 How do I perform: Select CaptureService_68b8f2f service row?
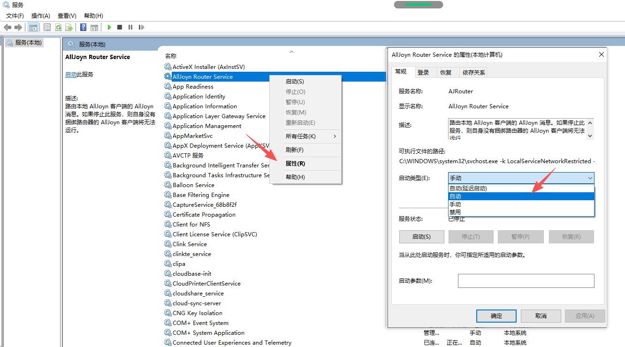coord(205,204)
